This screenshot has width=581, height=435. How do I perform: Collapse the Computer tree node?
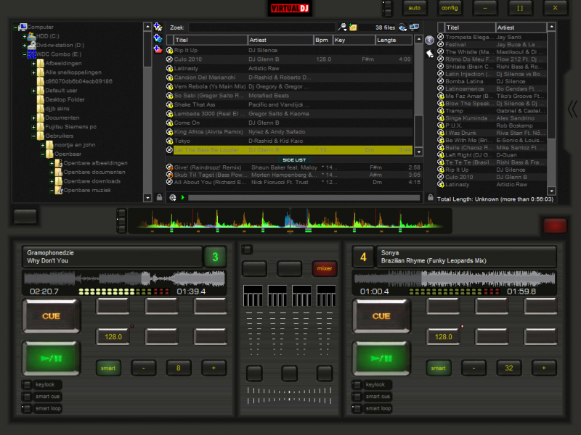pyautogui.click(x=15, y=27)
